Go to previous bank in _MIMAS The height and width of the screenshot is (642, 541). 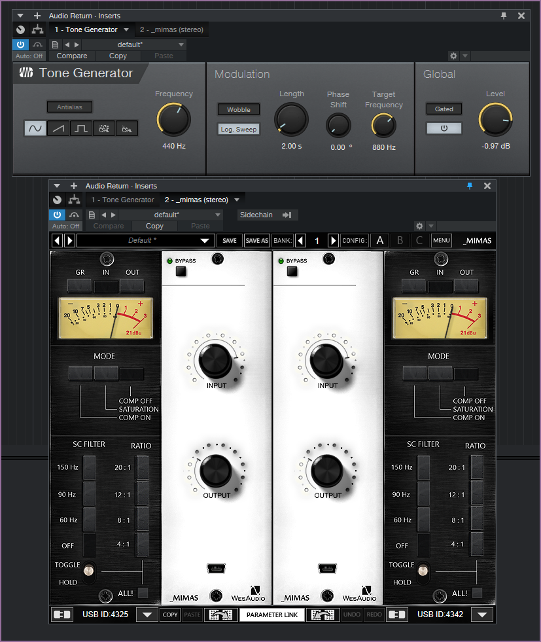click(301, 240)
